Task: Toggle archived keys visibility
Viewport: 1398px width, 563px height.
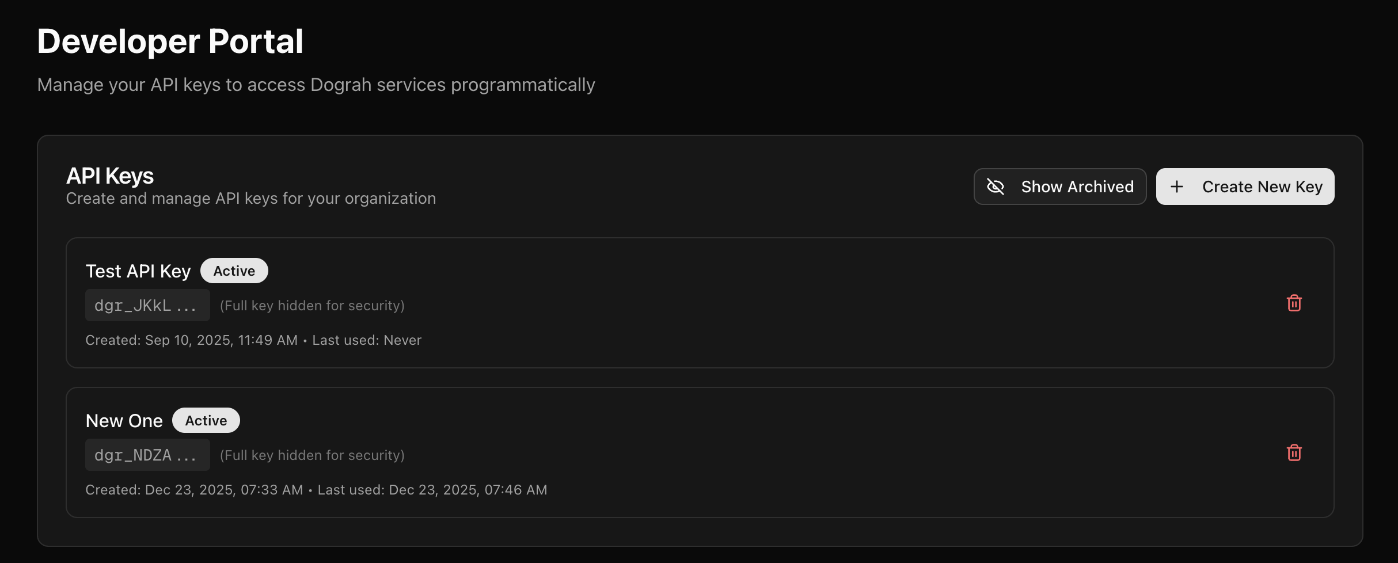Action: click(1059, 186)
